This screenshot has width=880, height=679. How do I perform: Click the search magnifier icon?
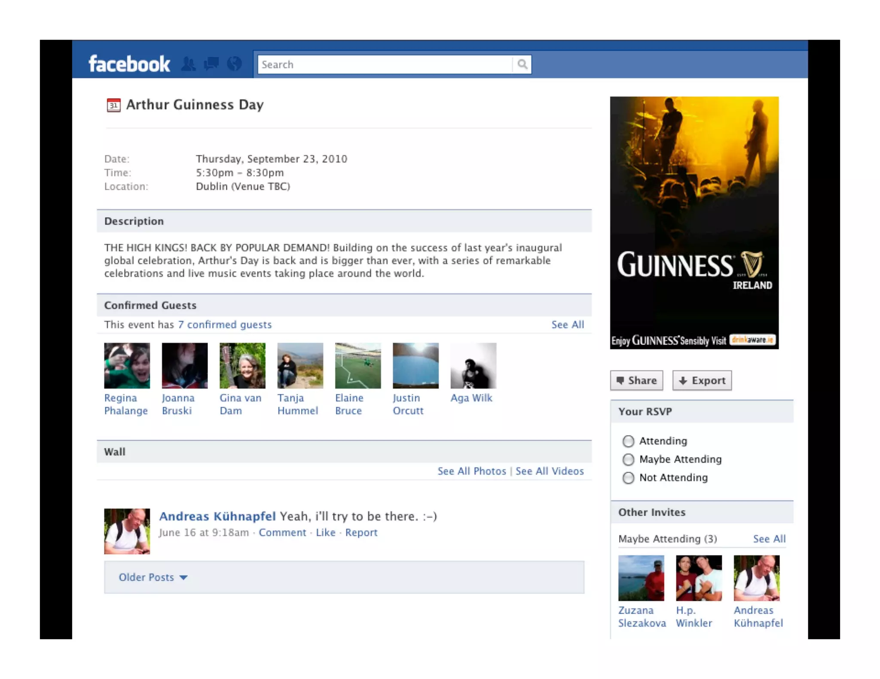click(522, 64)
